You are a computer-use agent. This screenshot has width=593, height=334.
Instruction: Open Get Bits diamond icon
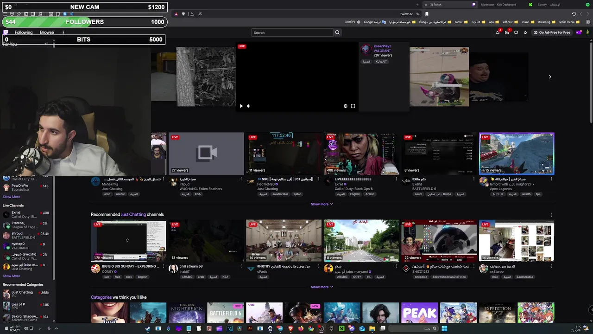(525, 32)
